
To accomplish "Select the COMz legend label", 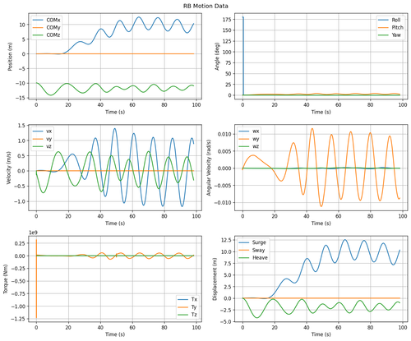I will coord(53,35).
